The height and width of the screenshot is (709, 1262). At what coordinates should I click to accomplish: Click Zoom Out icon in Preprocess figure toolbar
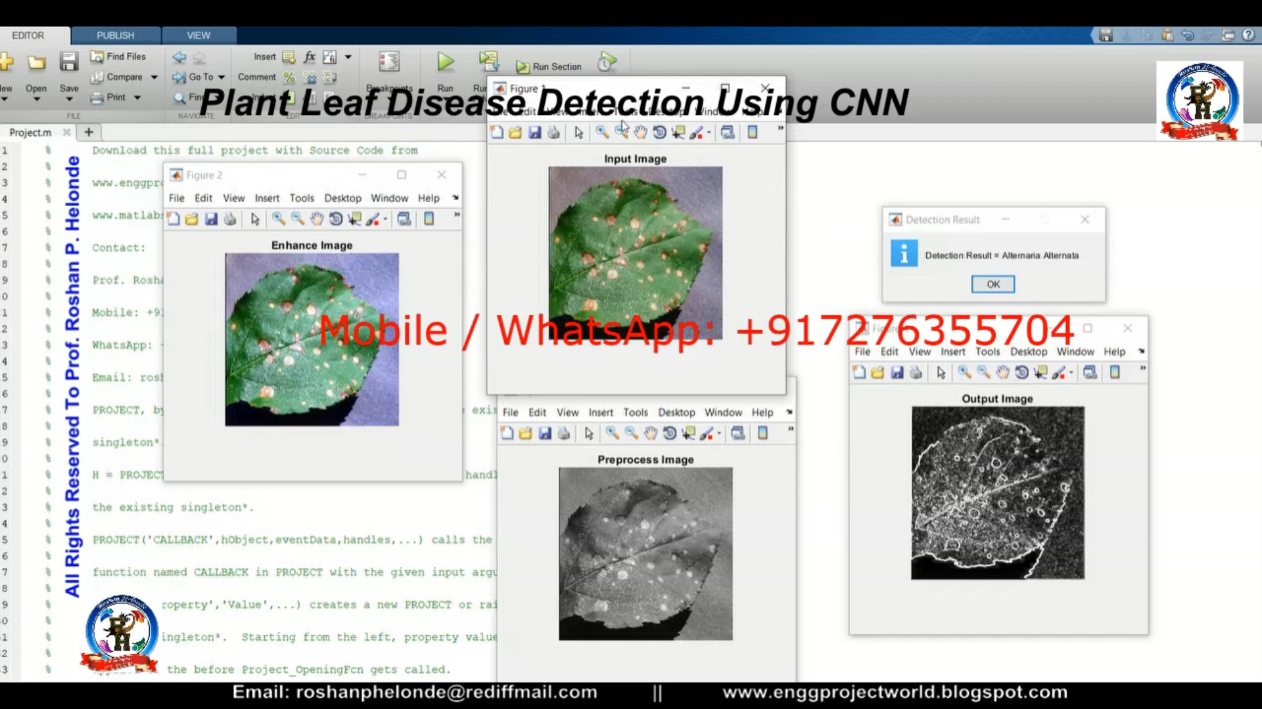[x=632, y=433]
